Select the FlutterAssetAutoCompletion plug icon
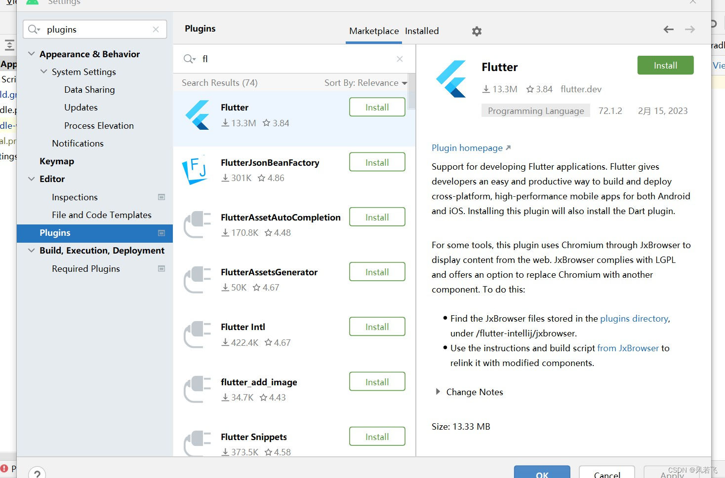 pos(197,224)
